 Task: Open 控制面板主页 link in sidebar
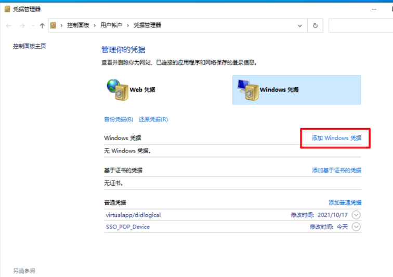click(29, 46)
